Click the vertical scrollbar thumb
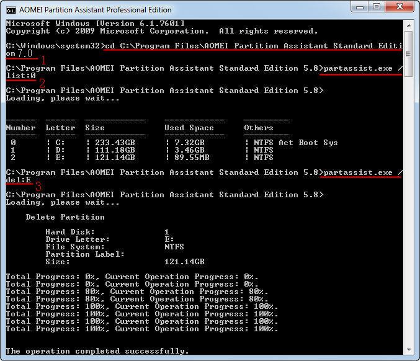 [409, 54]
